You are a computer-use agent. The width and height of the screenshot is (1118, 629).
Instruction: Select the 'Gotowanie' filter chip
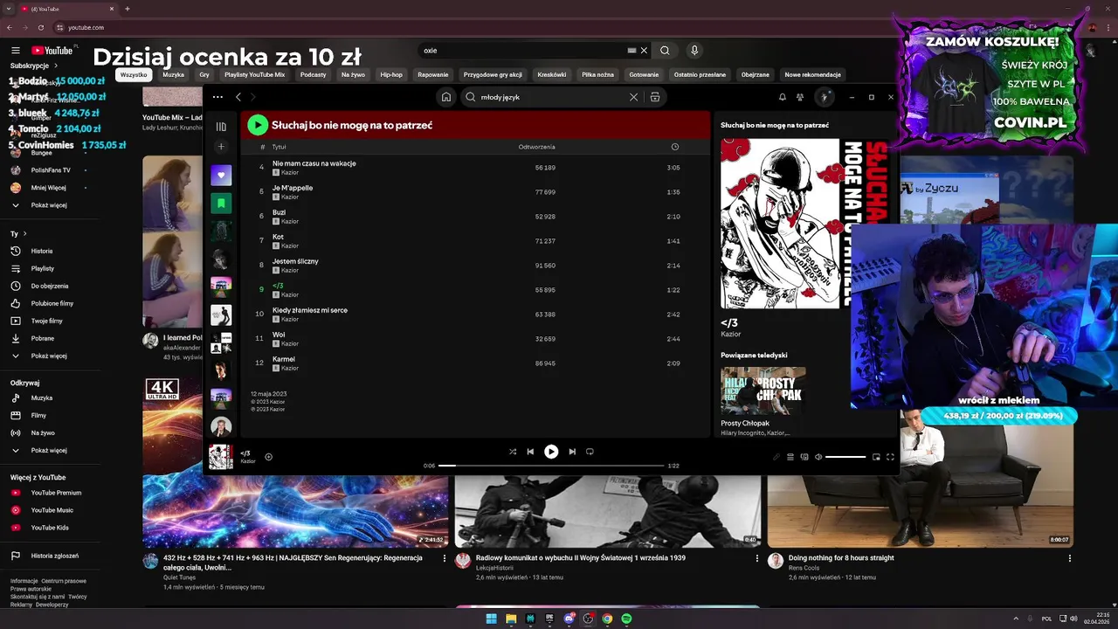[x=644, y=75]
